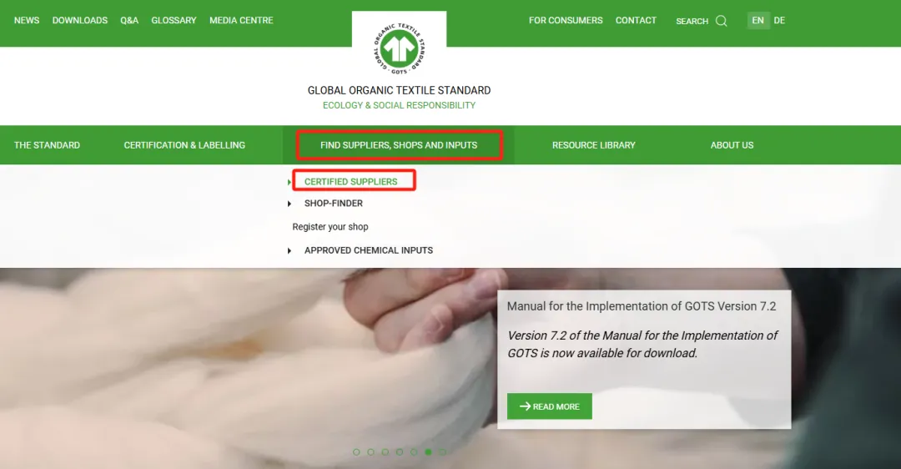
Task: Click 'ECOLOGY & SOCIAL RESPONSIBILITY' tagline
Action: [399, 105]
